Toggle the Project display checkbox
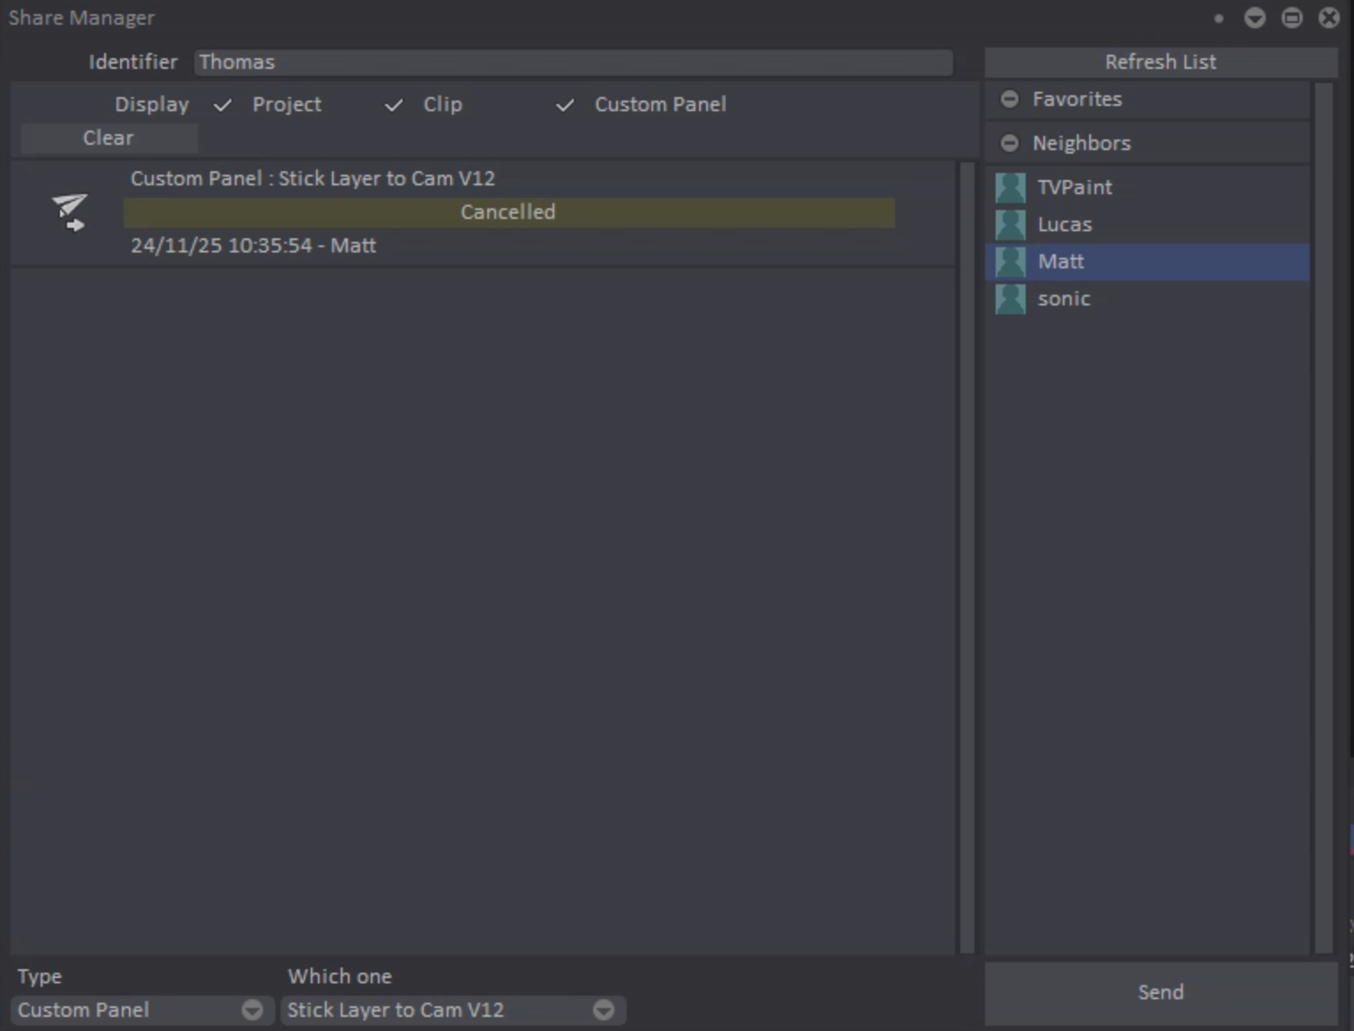This screenshot has height=1031, width=1354. point(223,105)
